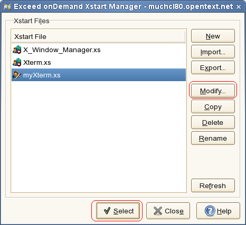Copy the selected Xstart file
The image size is (246, 225).
tap(213, 106)
